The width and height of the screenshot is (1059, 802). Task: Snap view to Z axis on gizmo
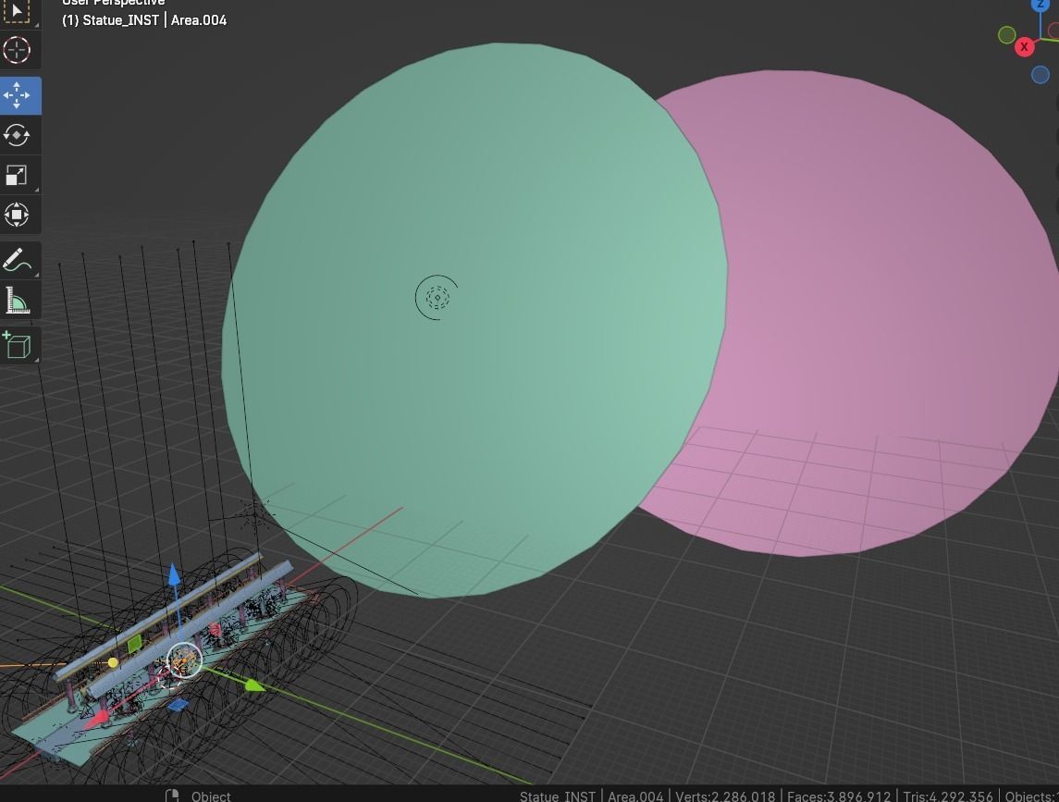tap(1041, 6)
